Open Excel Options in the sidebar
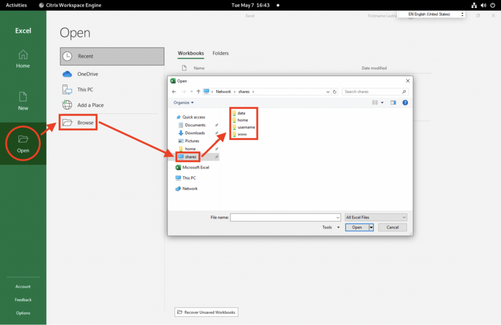 tap(23, 313)
